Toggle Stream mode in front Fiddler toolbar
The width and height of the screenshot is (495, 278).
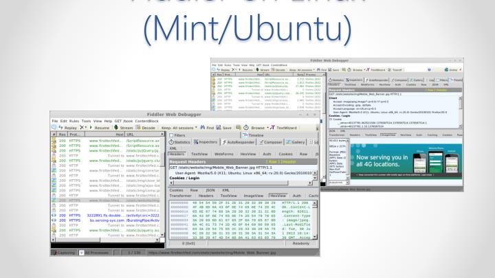click(x=124, y=128)
